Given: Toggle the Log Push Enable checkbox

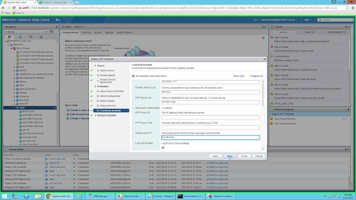Looking at the screenshot, I should click(x=163, y=148).
